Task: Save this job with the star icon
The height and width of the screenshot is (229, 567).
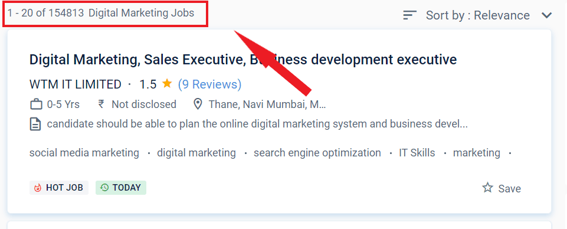Action: pos(487,188)
